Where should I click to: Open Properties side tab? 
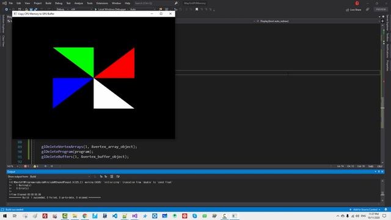[x=387, y=65]
